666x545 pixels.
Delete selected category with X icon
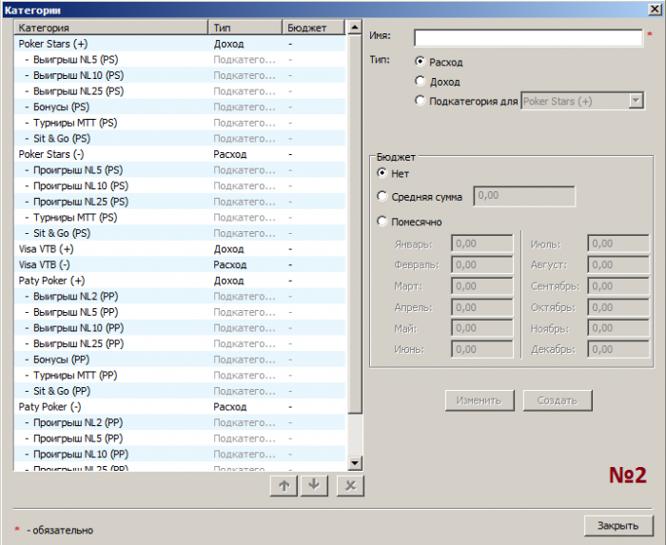pyautogui.click(x=350, y=485)
